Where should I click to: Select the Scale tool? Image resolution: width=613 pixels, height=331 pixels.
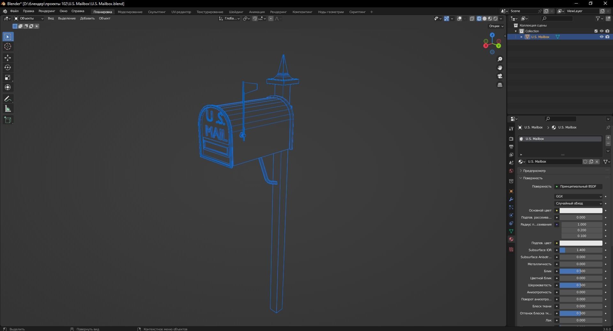pos(8,77)
